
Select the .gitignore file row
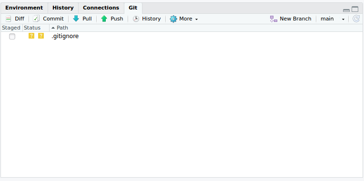point(182,36)
